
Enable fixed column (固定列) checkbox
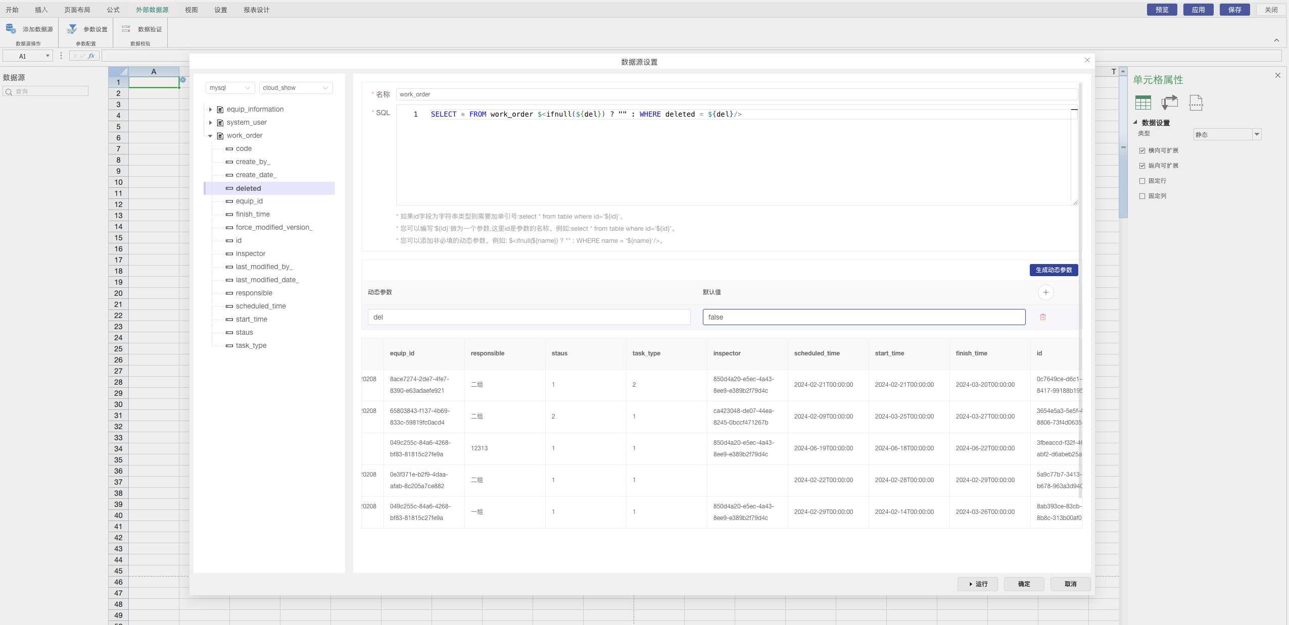click(x=1142, y=196)
